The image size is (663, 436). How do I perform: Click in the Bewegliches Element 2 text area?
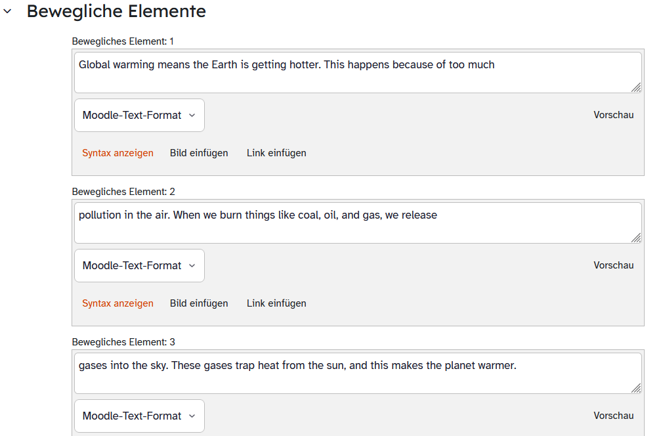(x=358, y=223)
